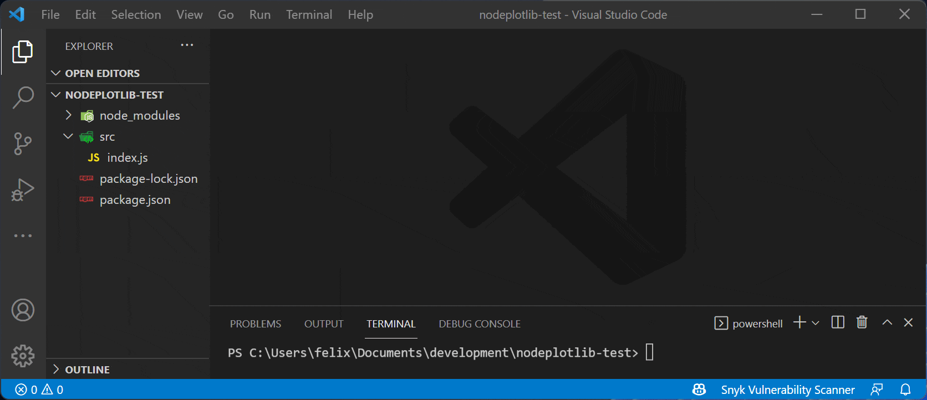
Task: Open the Search view in activity bar
Action: click(x=23, y=98)
